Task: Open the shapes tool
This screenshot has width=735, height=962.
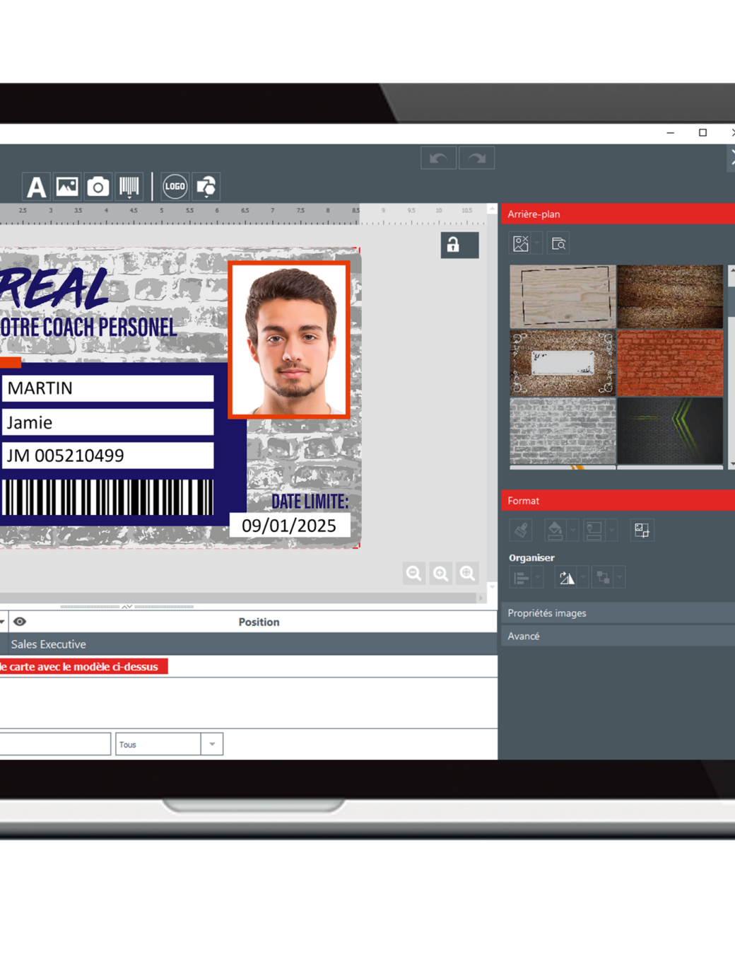Action: 206,187
